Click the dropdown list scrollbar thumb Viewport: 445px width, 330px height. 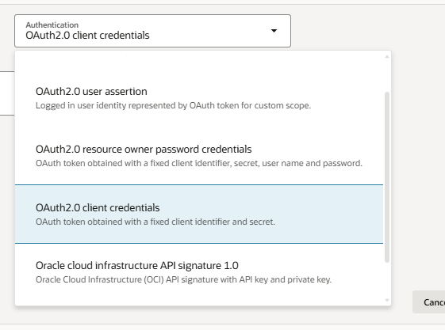[387, 177]
